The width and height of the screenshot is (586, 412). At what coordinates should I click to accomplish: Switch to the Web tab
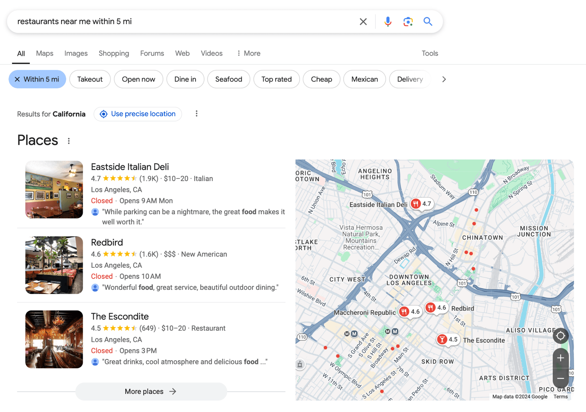point(182,53)
